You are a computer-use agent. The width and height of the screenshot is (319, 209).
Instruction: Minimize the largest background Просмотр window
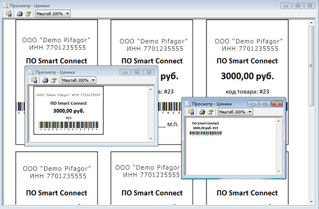pyautogui.click(x=286, y=6)
